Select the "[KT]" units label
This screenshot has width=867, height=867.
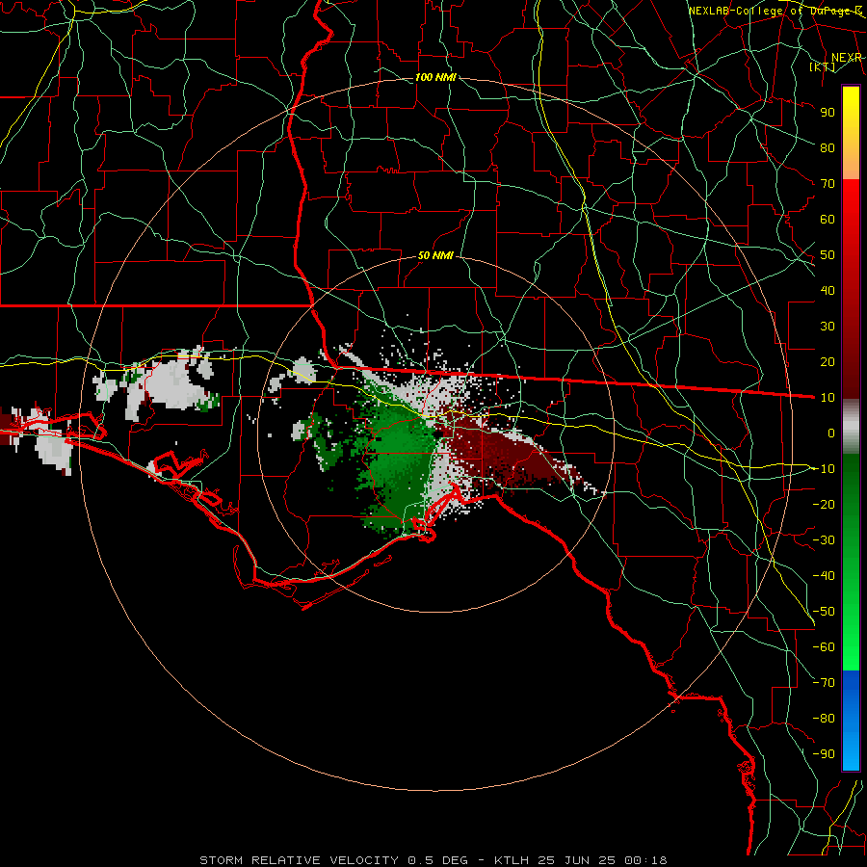point(823,66)
